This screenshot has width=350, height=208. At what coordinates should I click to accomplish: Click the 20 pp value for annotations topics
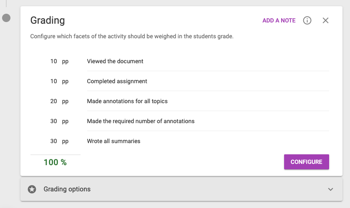click(x=59, y=102)
